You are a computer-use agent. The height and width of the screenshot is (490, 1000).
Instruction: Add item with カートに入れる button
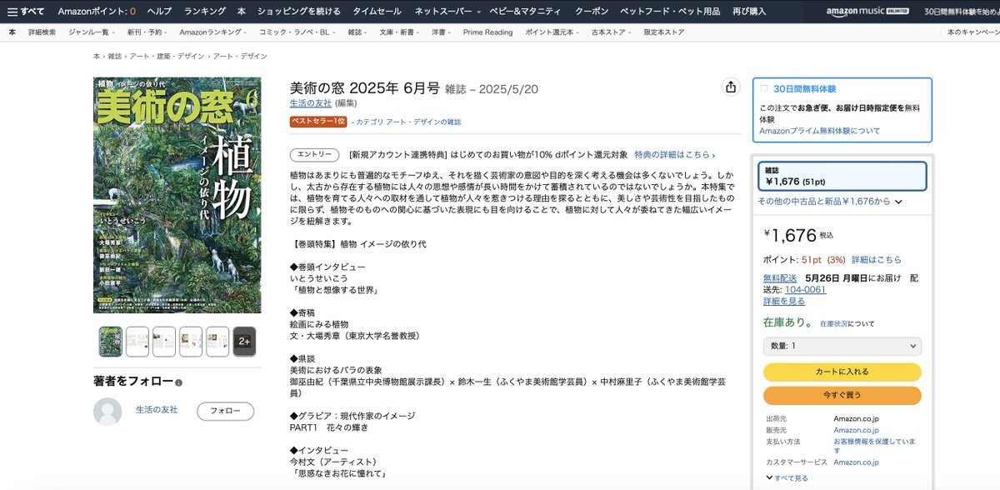click(842, 372)
